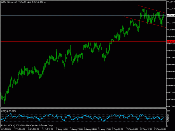Click the 7 Aug 16:00 time label
The width and height of the screenshot is (175, 131).
coord(62,129)
